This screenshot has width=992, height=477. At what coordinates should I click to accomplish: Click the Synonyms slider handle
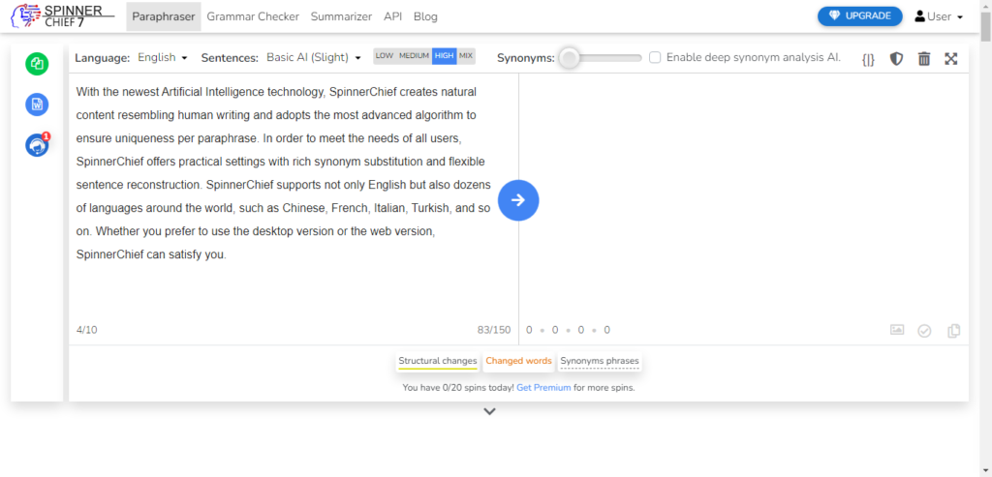570,58
